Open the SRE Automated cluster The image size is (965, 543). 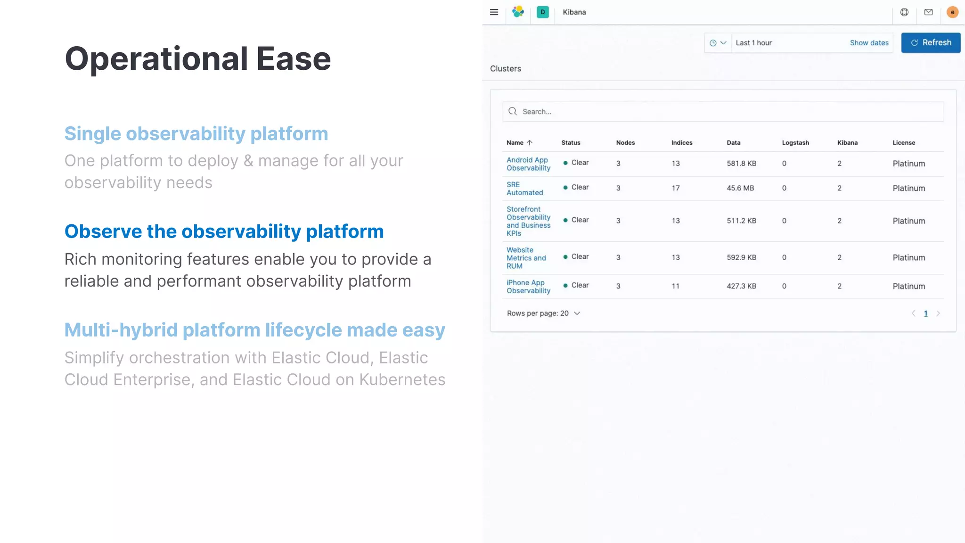pyautogui.click(x=524, y=189)
